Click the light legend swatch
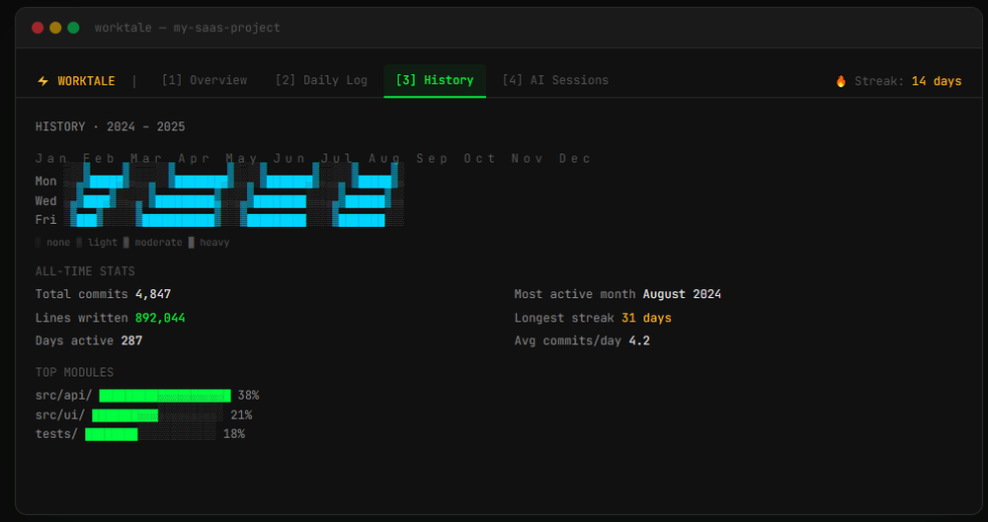Screen dimensions: 988x522 click(79, 243)
